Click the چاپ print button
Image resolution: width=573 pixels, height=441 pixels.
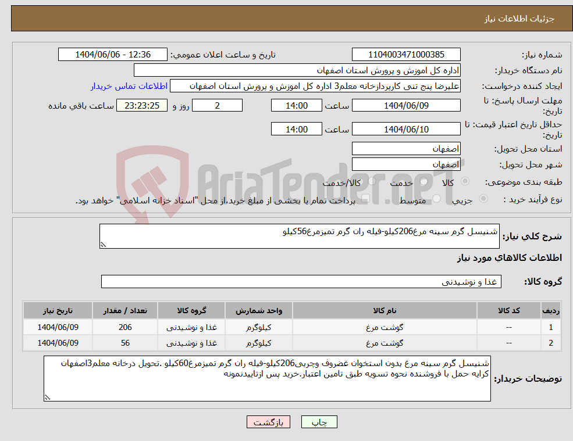pyautogui.click(x=319, y=422)
